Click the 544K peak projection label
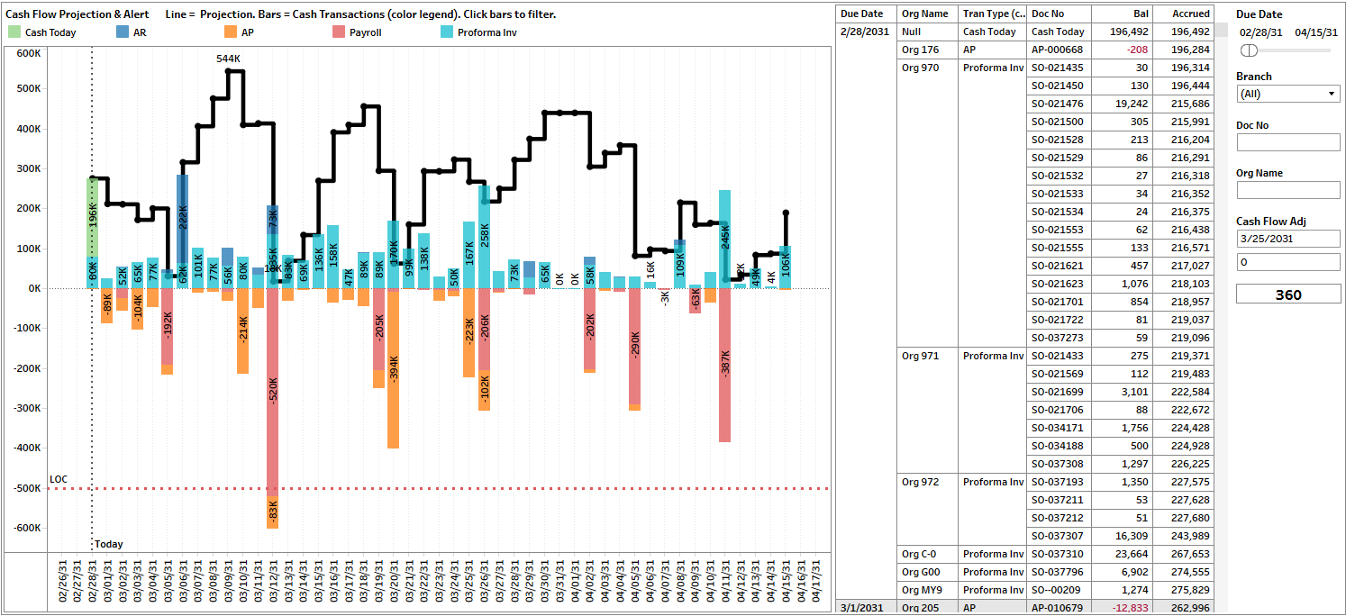The width and height of the screenshot is (1346, 616). [229, 59]
